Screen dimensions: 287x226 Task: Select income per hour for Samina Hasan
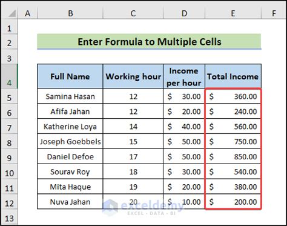coord(184,96)
